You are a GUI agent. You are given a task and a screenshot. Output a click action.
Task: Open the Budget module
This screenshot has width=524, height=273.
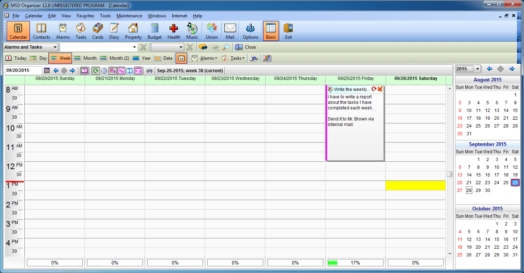pyautogui.click(x=155, y=31)
